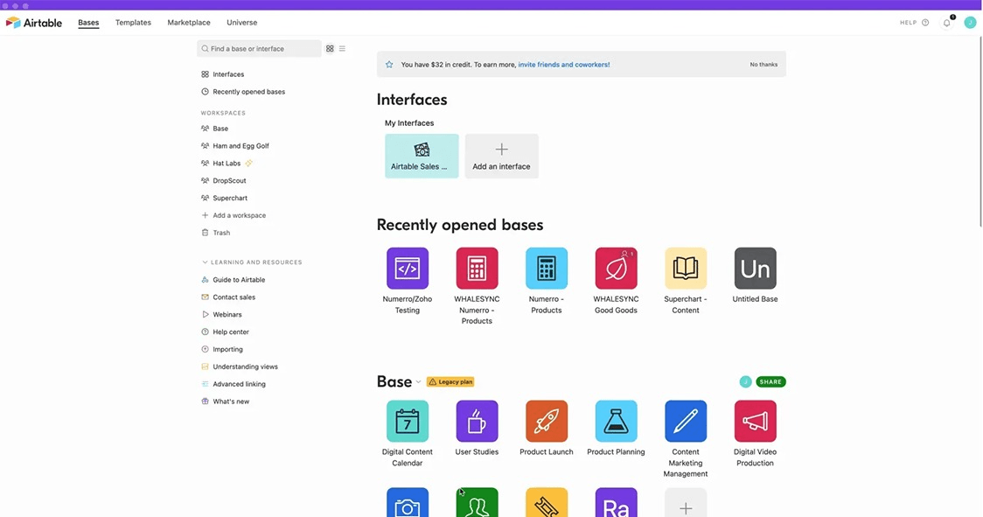The width and height of the screenshot is (983, 517).
Task: Switch to grid view for bases
Action: coord(330,48)
